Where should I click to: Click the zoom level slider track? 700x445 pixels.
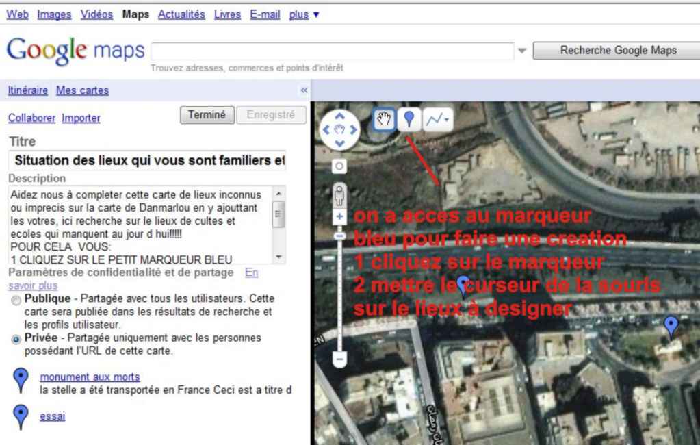pyautogui.click(x=340, y=294)
